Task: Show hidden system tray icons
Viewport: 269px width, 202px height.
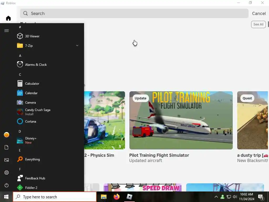Action: point(216,197)
